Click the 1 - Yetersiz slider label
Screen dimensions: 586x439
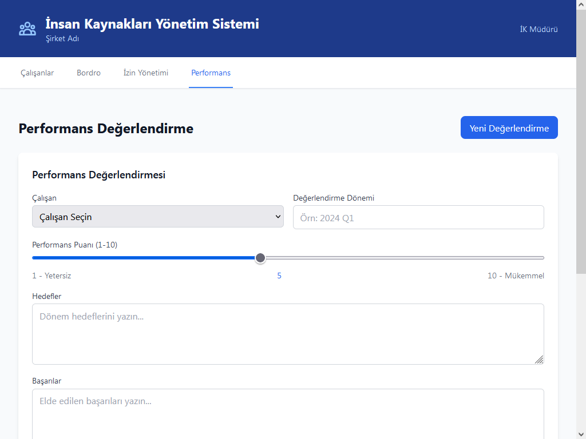tap(52, 276)
